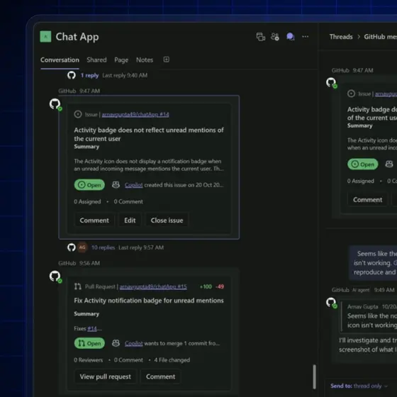The width and height of the screenshot is (397, 397).
Task: Click the conversation vertical scrollbar
Action: tap(314, 376)
